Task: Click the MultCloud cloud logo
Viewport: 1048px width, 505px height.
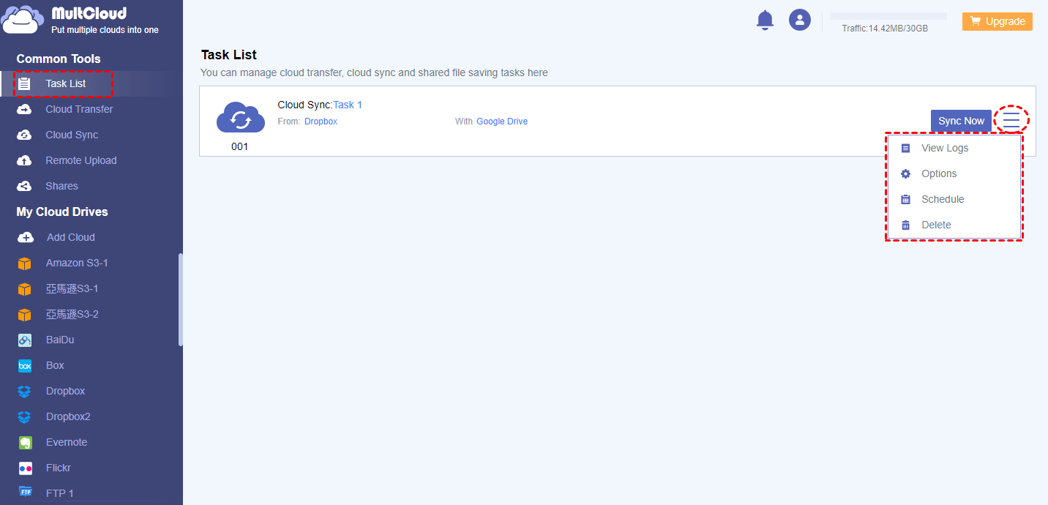Action: click(23, 20)
